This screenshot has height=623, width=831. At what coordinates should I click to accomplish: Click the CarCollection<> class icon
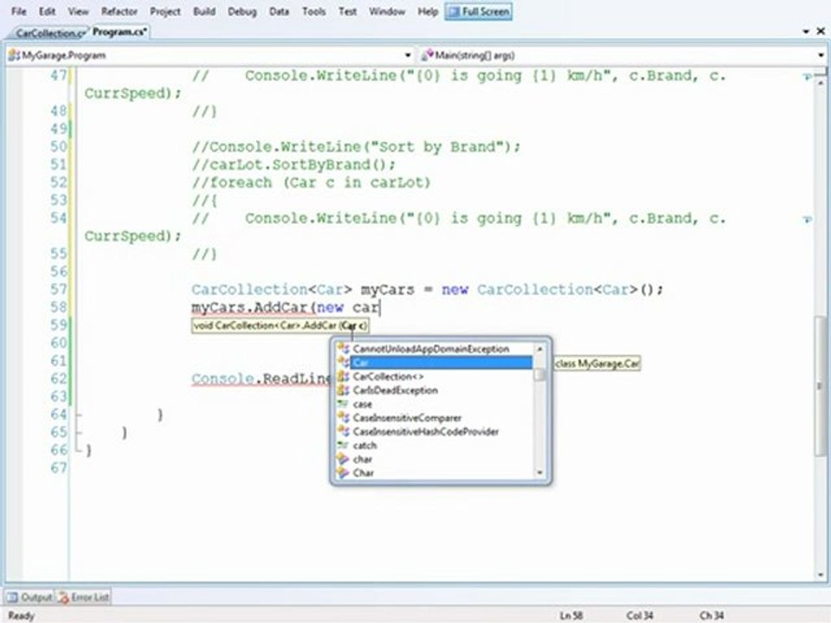[x=344, y=376]
